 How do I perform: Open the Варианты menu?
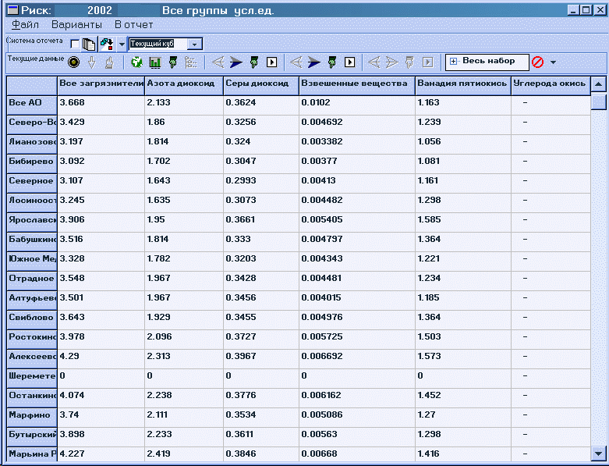pos(76,25)
